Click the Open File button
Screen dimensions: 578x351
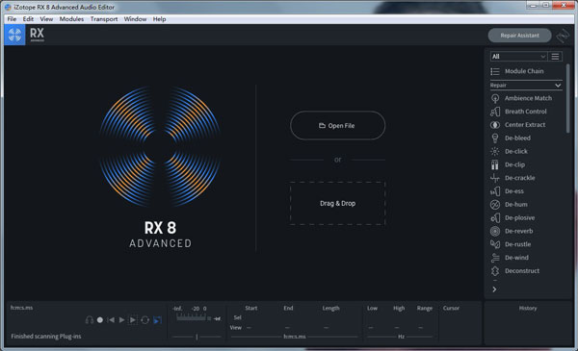(x=338, y=125)
